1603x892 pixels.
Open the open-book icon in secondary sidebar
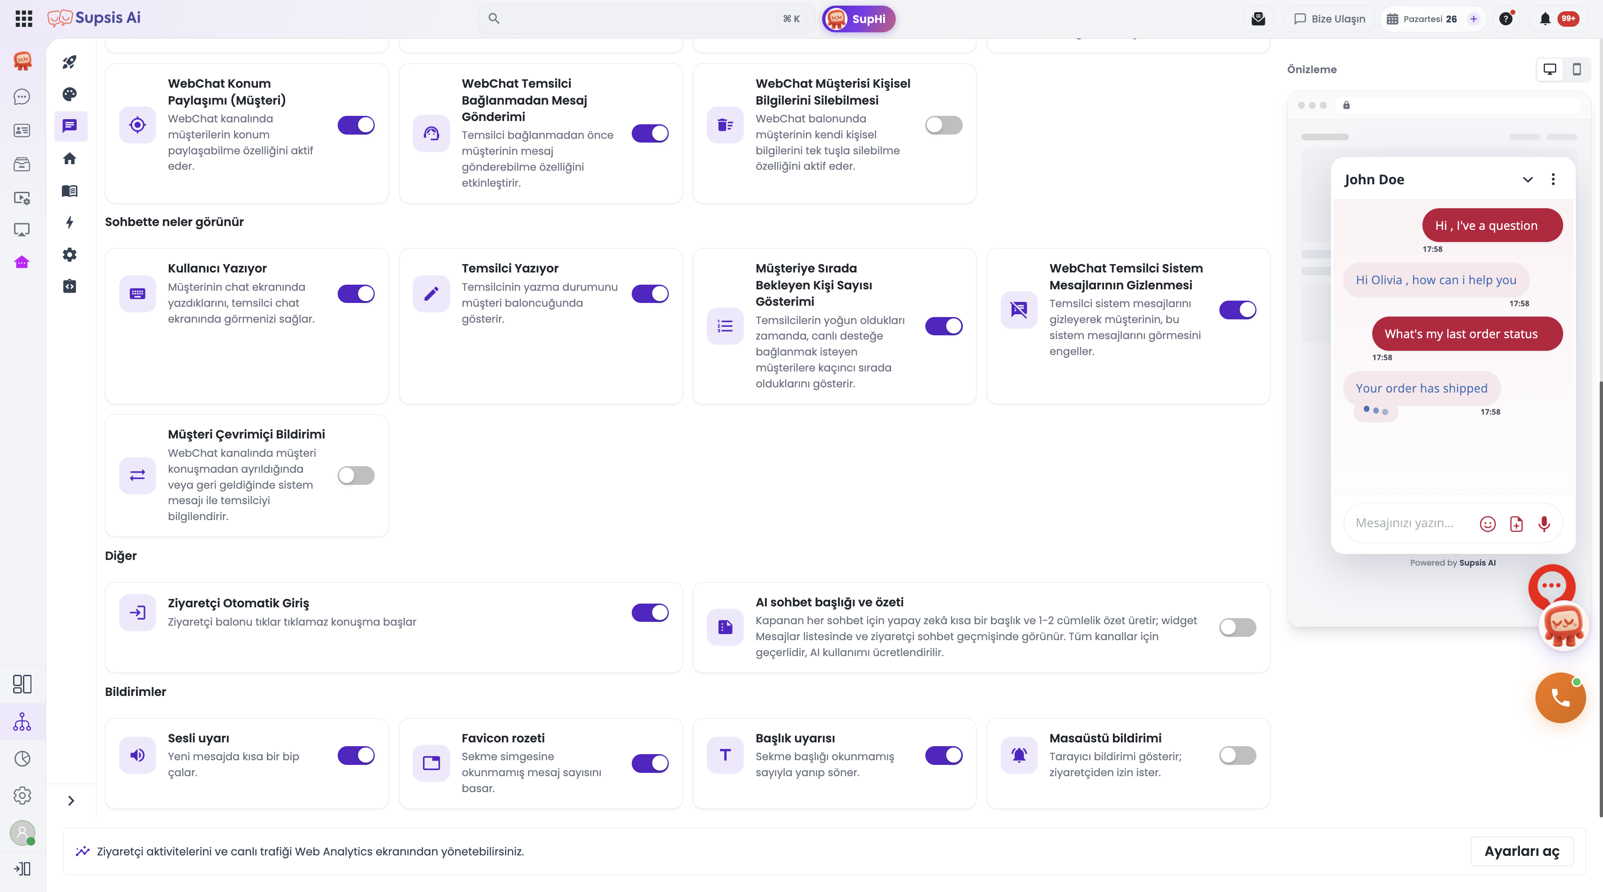70,191
